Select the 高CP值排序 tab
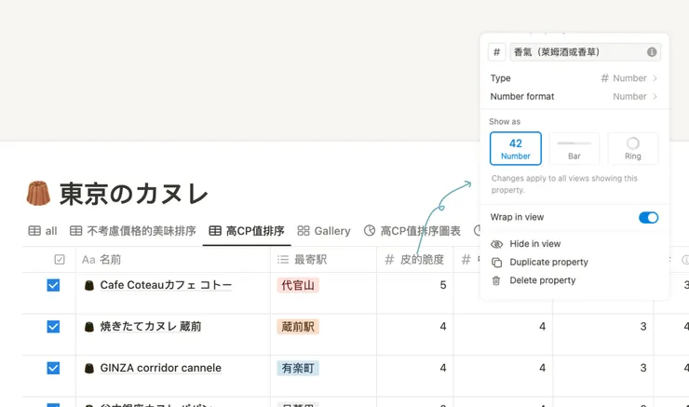The height and width of the screenshot is (407, 689). 247,231
